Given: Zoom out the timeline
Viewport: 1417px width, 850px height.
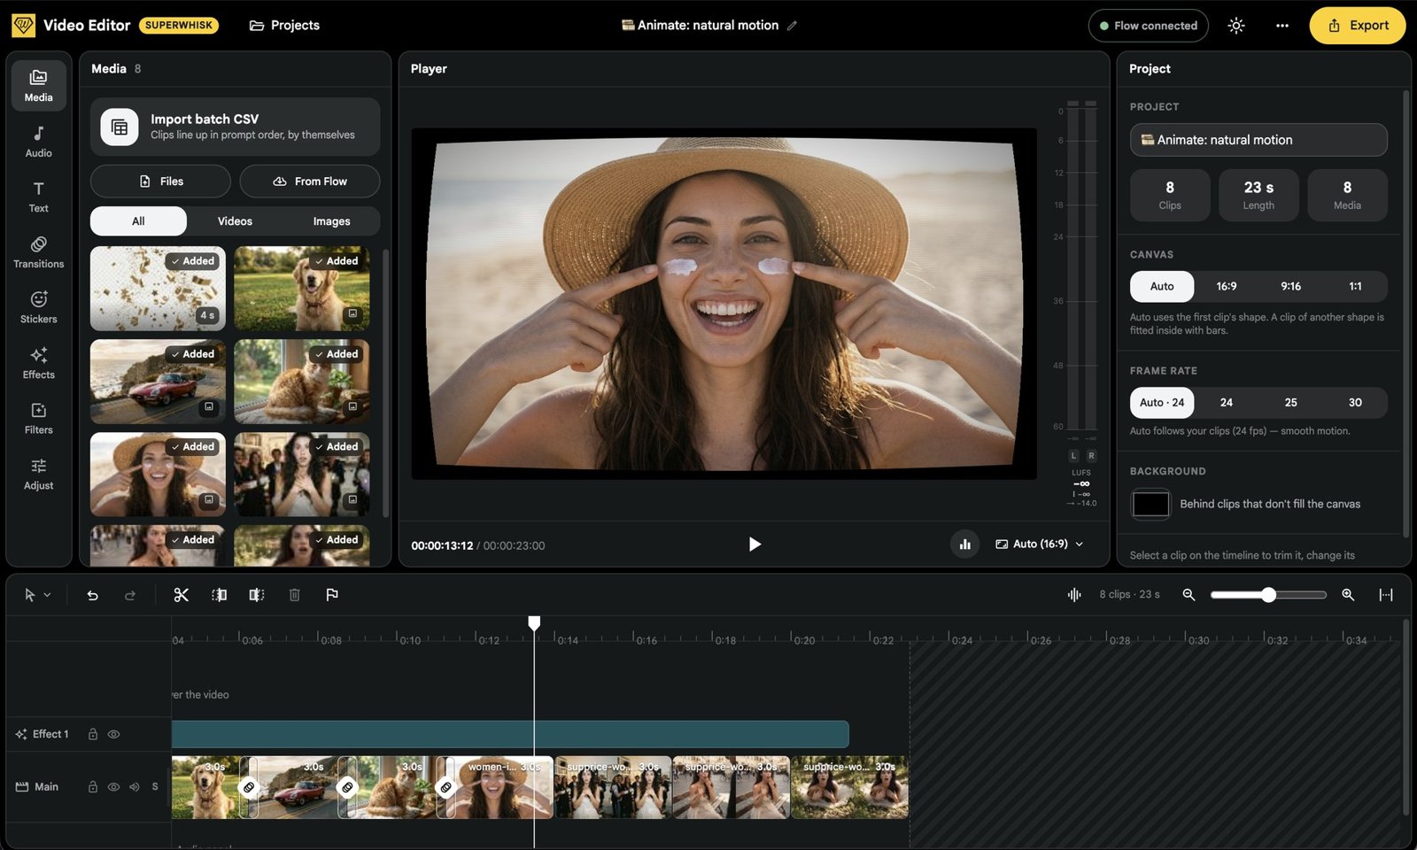Looking at the screenshot, I should click(x=1189, y=595).
